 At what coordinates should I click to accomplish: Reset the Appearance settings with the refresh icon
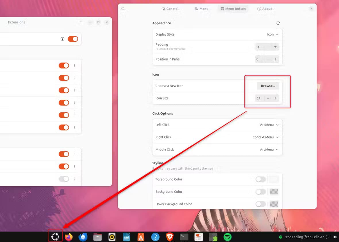click(278, 23)
